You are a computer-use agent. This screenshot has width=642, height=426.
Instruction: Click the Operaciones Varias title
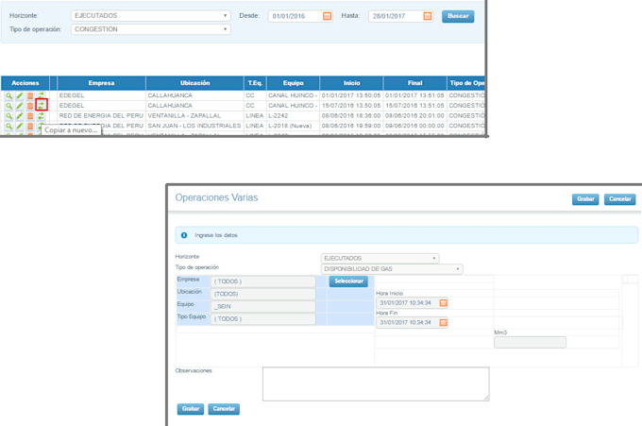[216, 197]
